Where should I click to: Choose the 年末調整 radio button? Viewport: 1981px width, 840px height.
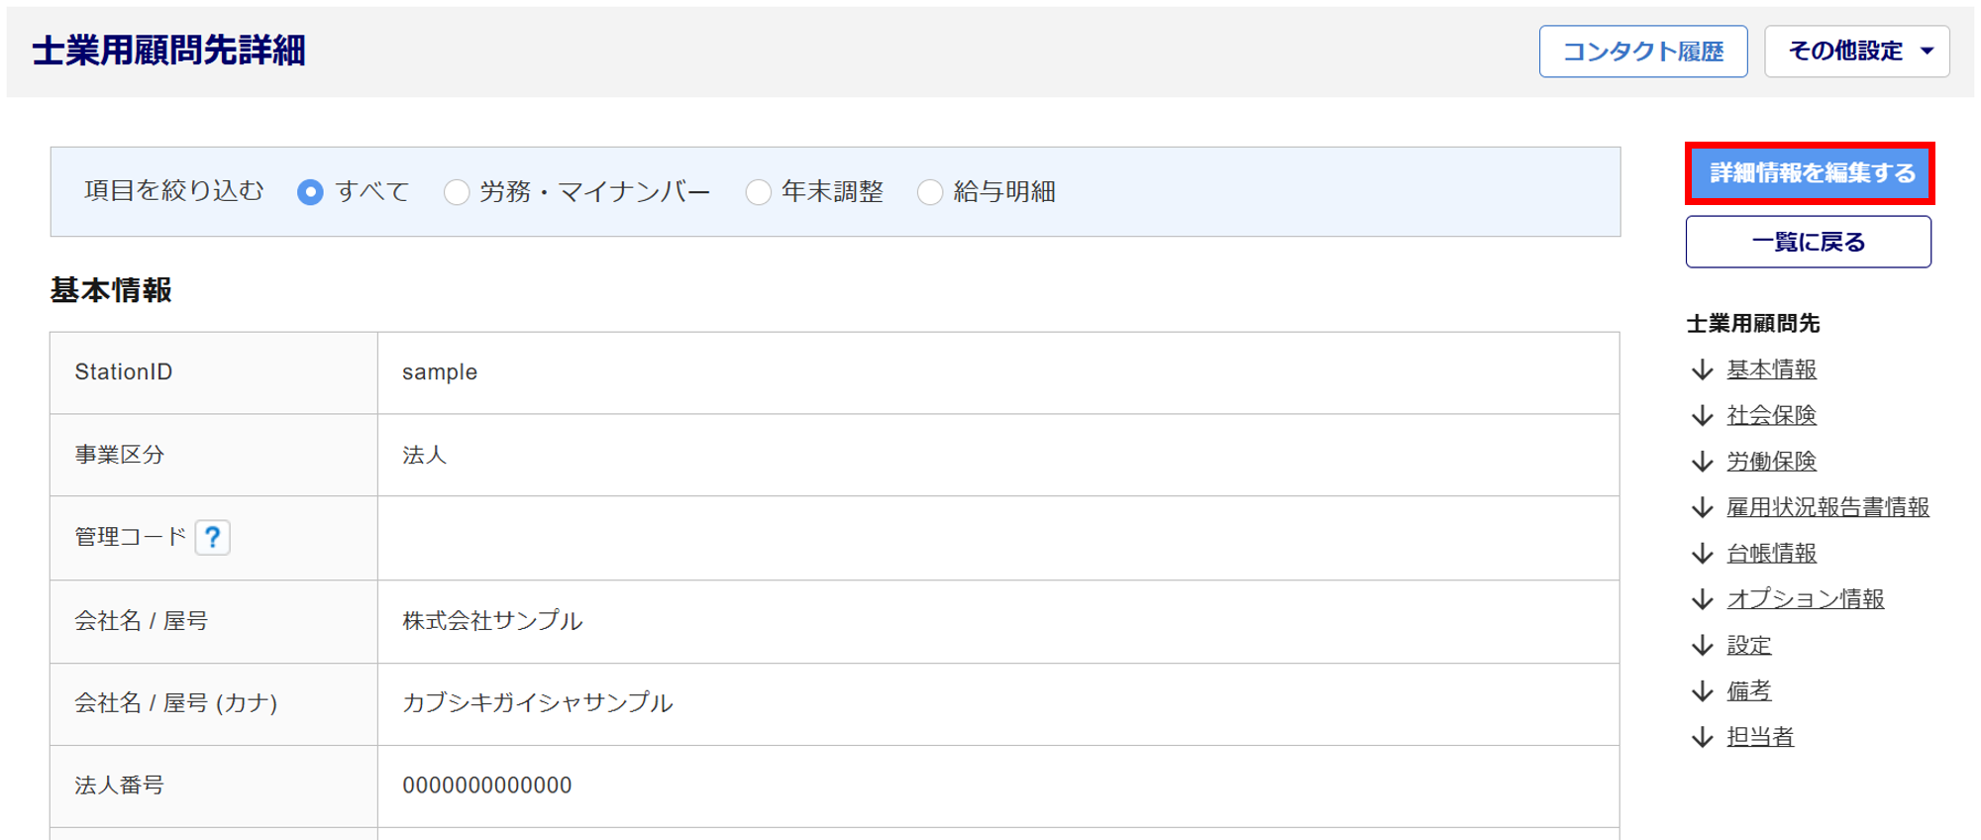pos(758,192)
